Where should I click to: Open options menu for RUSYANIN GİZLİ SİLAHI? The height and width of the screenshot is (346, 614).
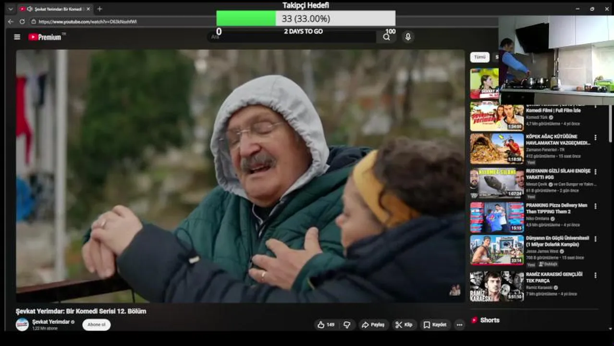(595, 172)
